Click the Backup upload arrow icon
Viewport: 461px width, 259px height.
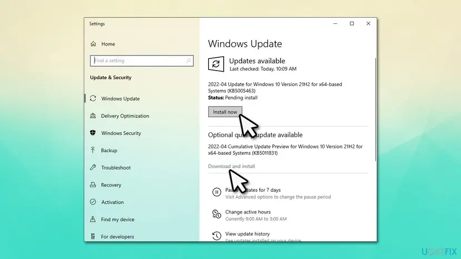click(x=93, y=150)
